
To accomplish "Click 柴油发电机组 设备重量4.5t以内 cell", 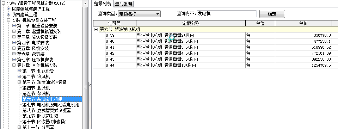I will [191, 53].
